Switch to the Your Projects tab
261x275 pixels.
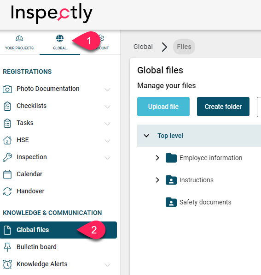[x=19, y=42]
